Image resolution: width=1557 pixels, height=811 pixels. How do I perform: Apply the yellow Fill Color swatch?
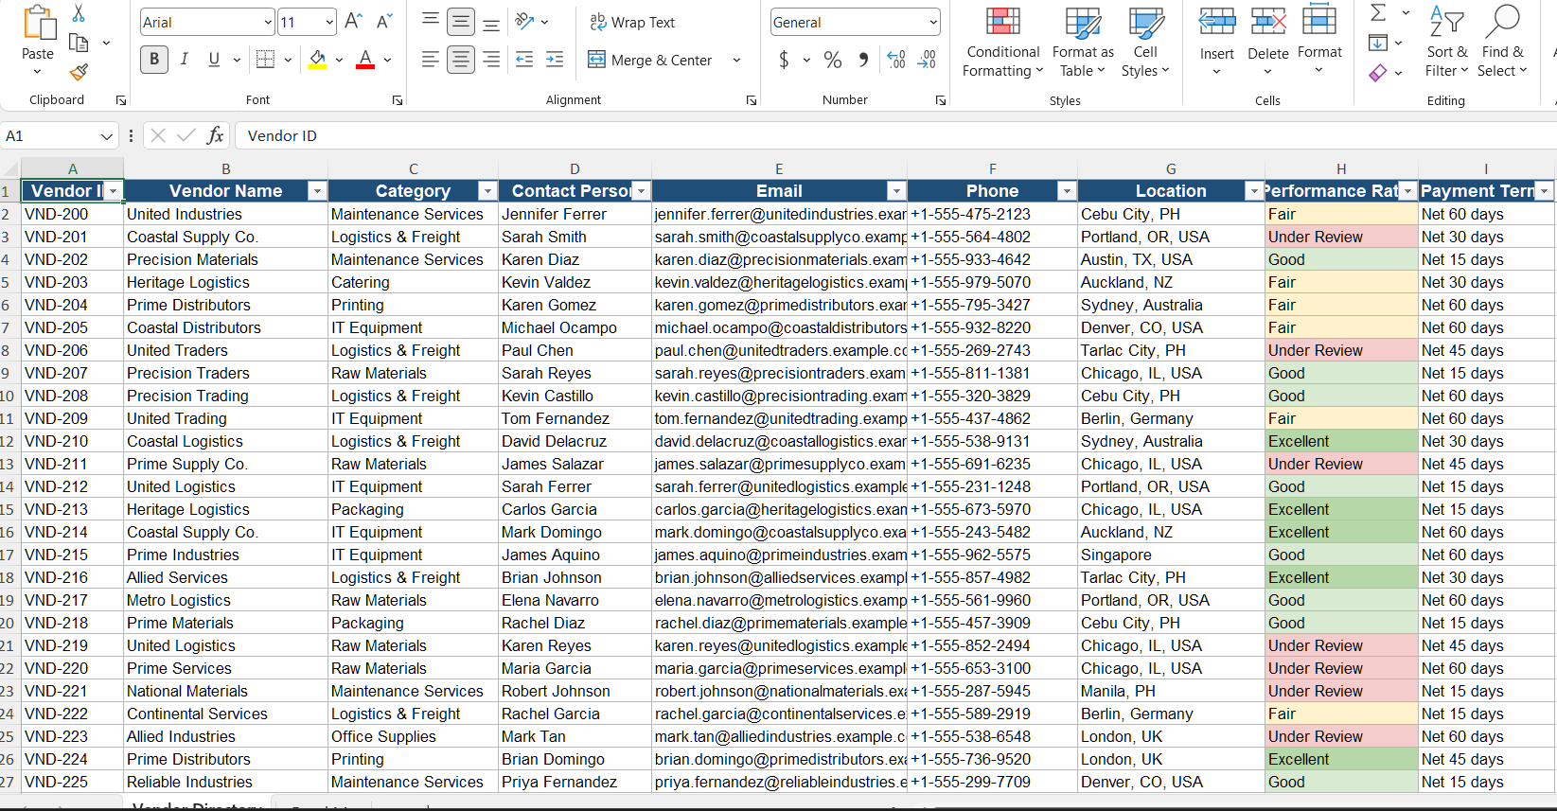(x=318, y=60)
